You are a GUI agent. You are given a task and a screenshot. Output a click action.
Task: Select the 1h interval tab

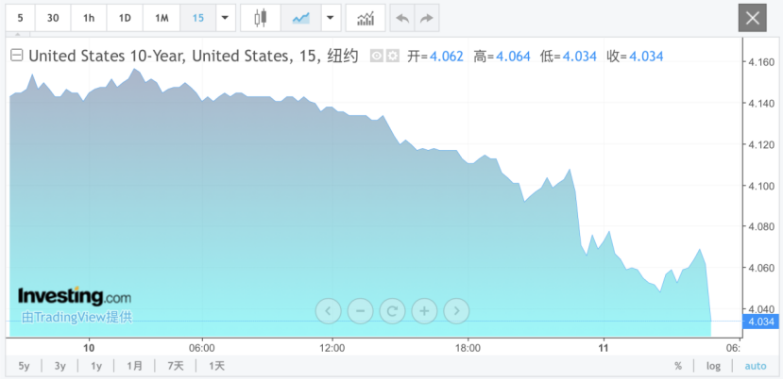coord(89,18)
